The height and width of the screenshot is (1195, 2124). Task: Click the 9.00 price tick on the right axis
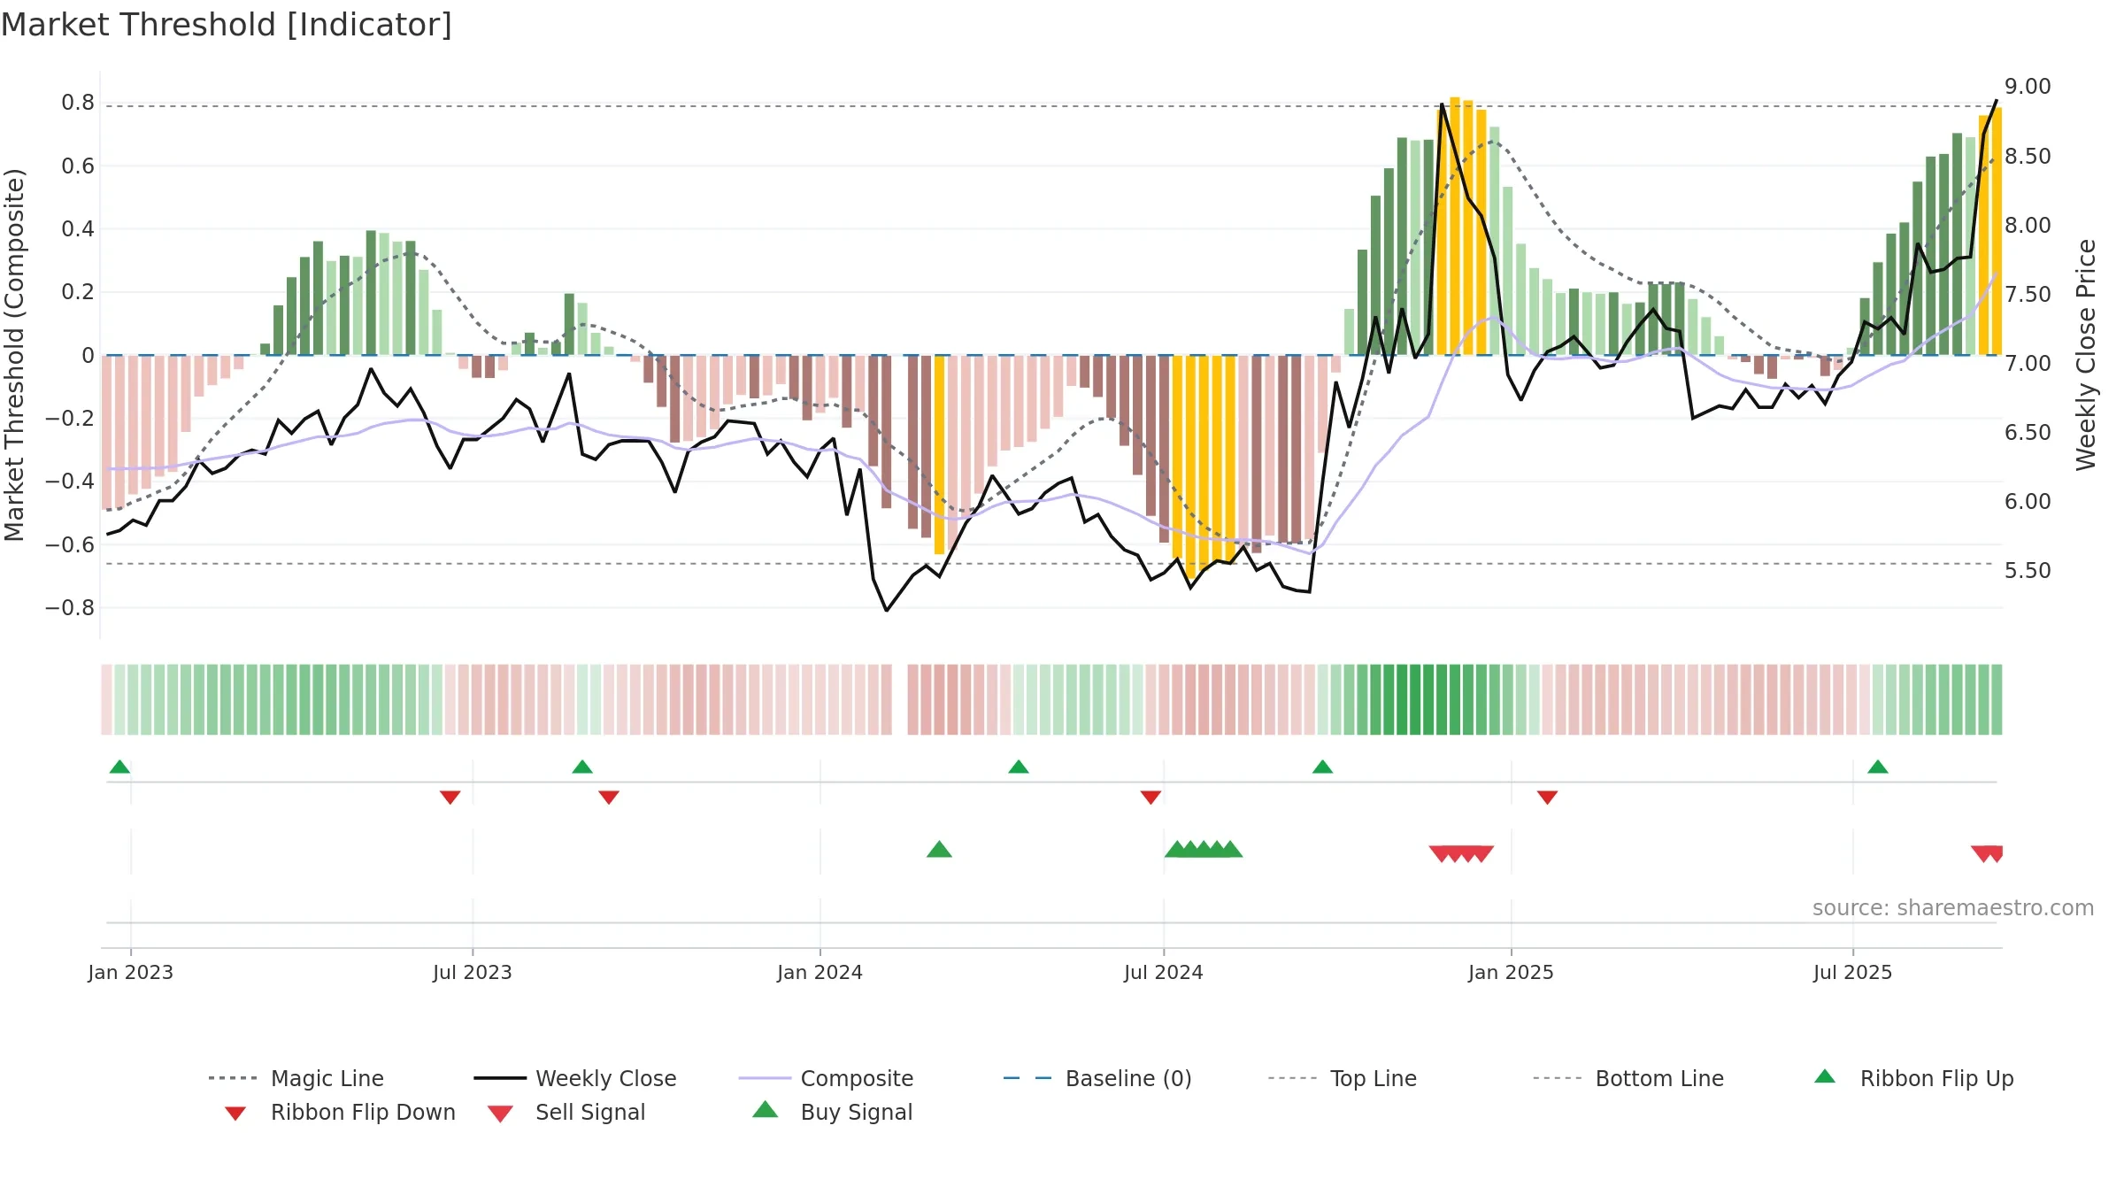[x=2028, y=87]
